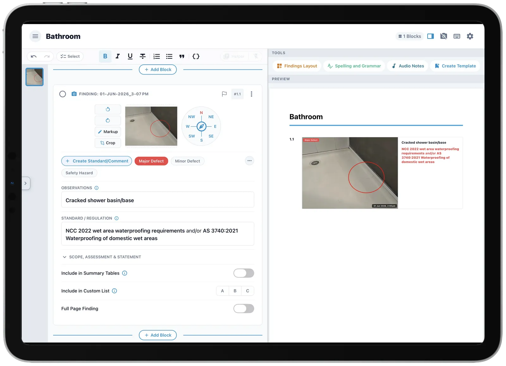Toggle bold formatting
Viewport: 506px width, 366px height.
pyautogui.click(x=105, y=57)
